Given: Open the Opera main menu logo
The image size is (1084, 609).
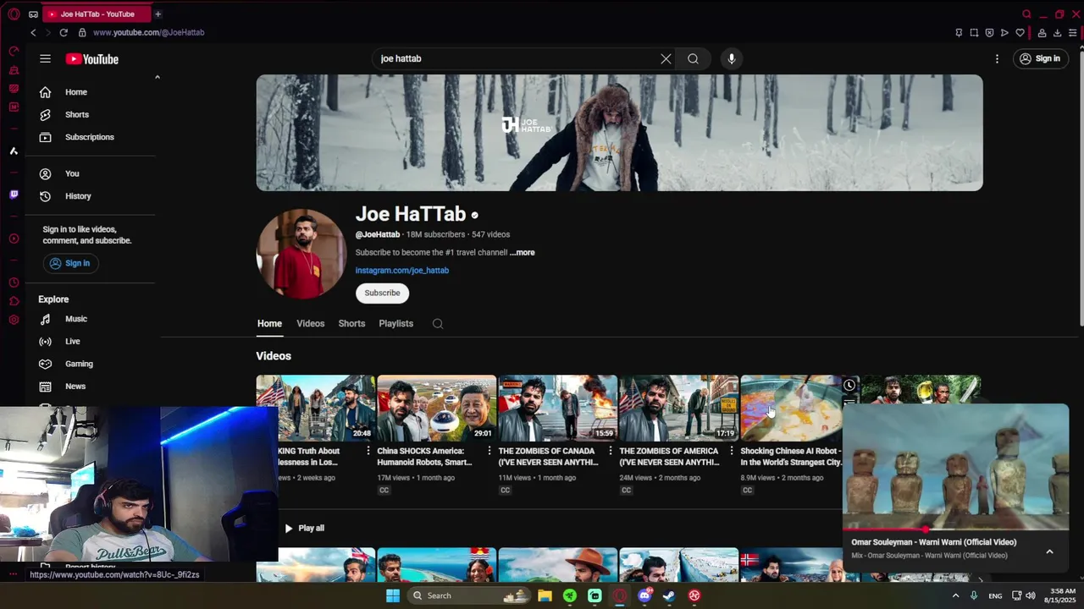Looking at the screenshot, I should (14, 14).
